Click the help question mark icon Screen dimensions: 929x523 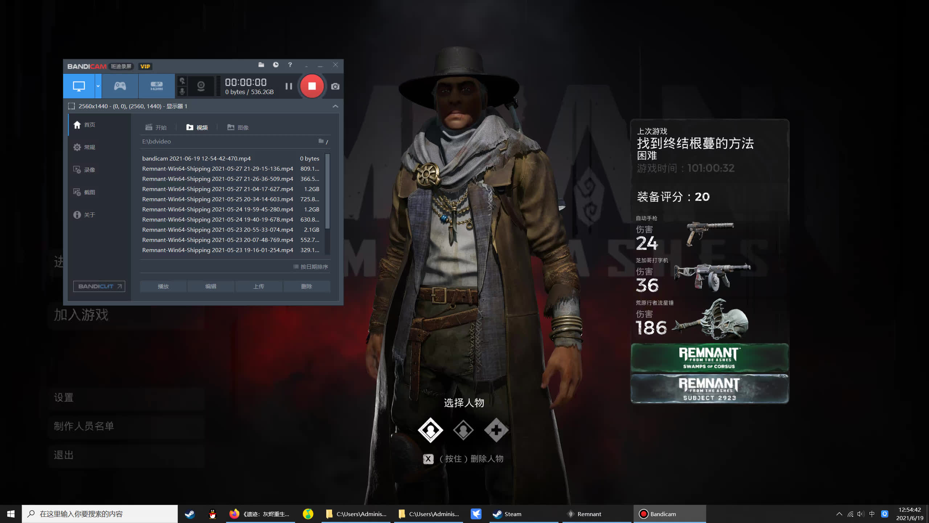pyautogui.click(x=290, y=65)
